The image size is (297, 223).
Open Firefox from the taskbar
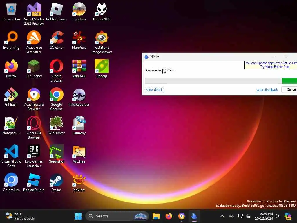[169, 216]
